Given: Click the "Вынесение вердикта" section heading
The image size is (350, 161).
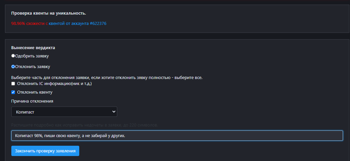Looking at the screenshot, I should pos(33,48).
